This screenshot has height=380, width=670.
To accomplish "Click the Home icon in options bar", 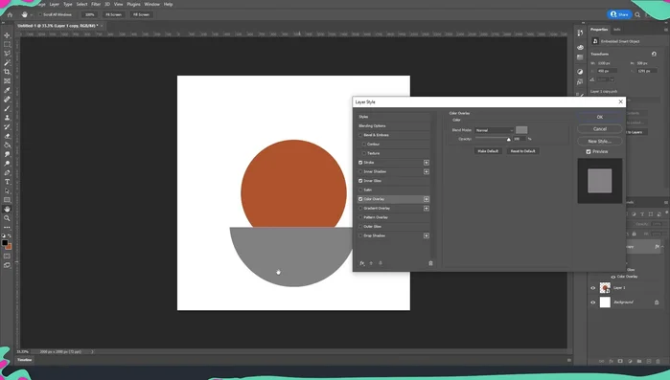I will (10, 14).
